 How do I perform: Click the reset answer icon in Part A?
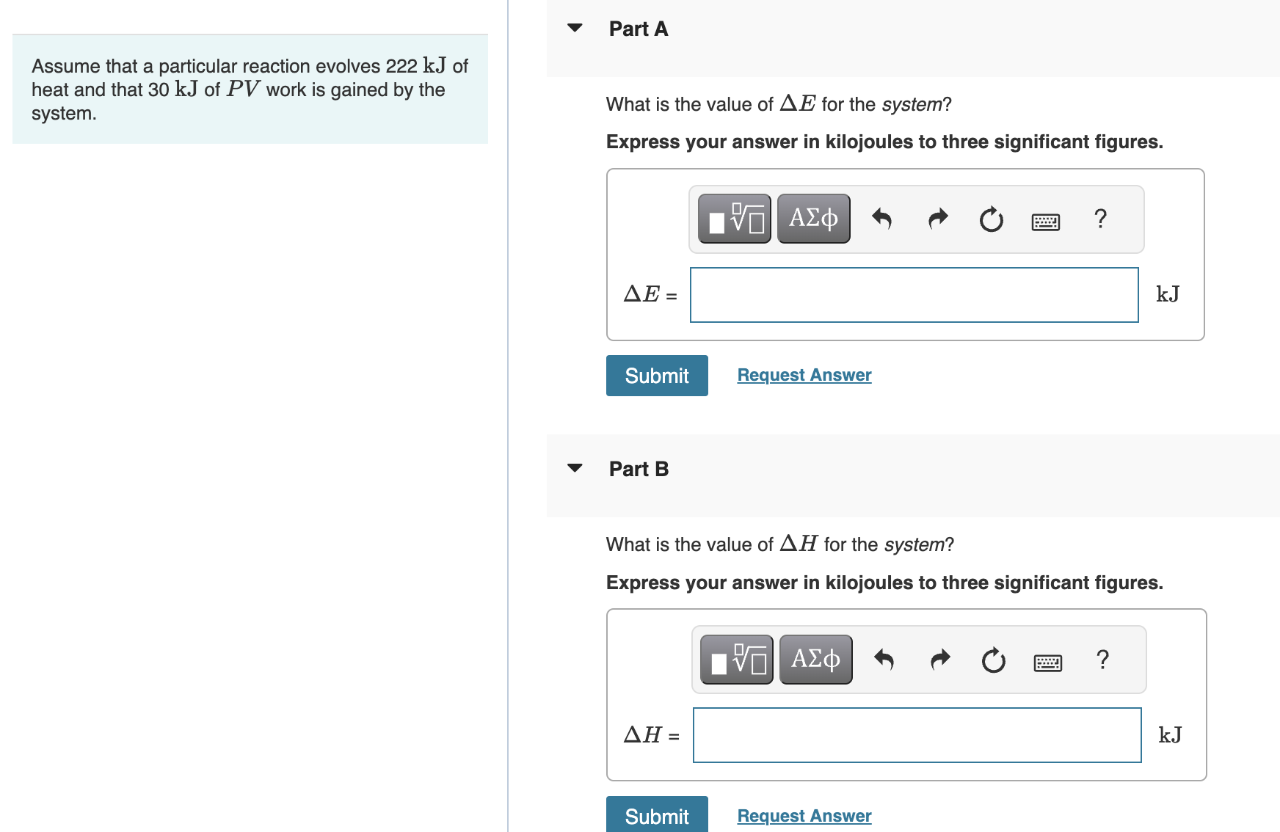[990, 219]
